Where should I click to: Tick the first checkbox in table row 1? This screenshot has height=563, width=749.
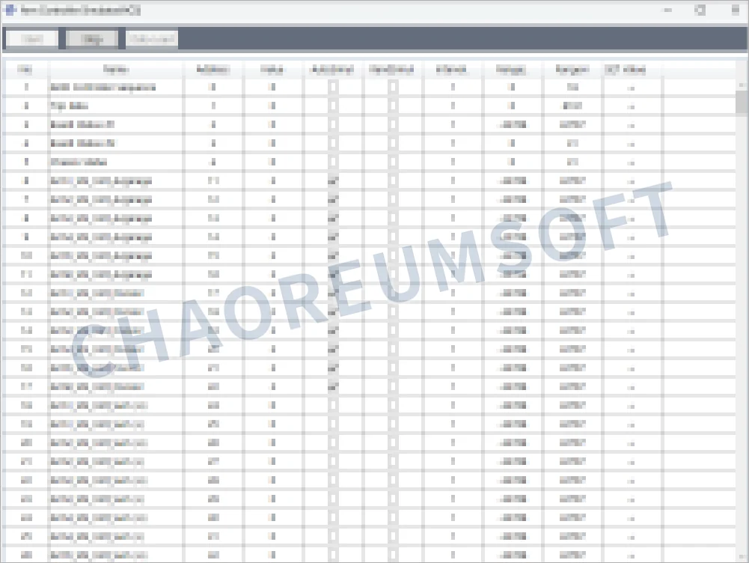tap(334, 87)
